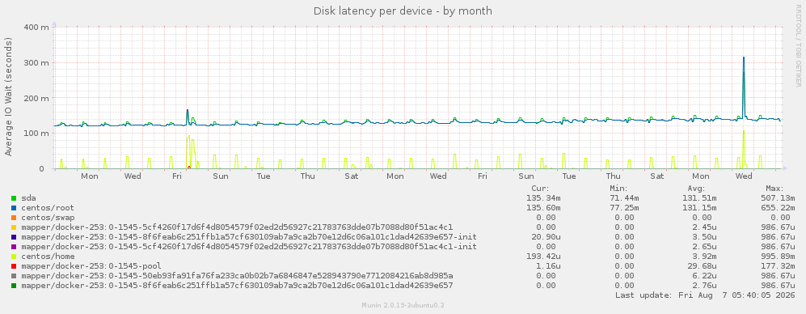Screen dimensions: 806x314
Task: Click the 'Last update: Fri Aug 7 05:40:05 2026' line
Action: coord(705,295)
